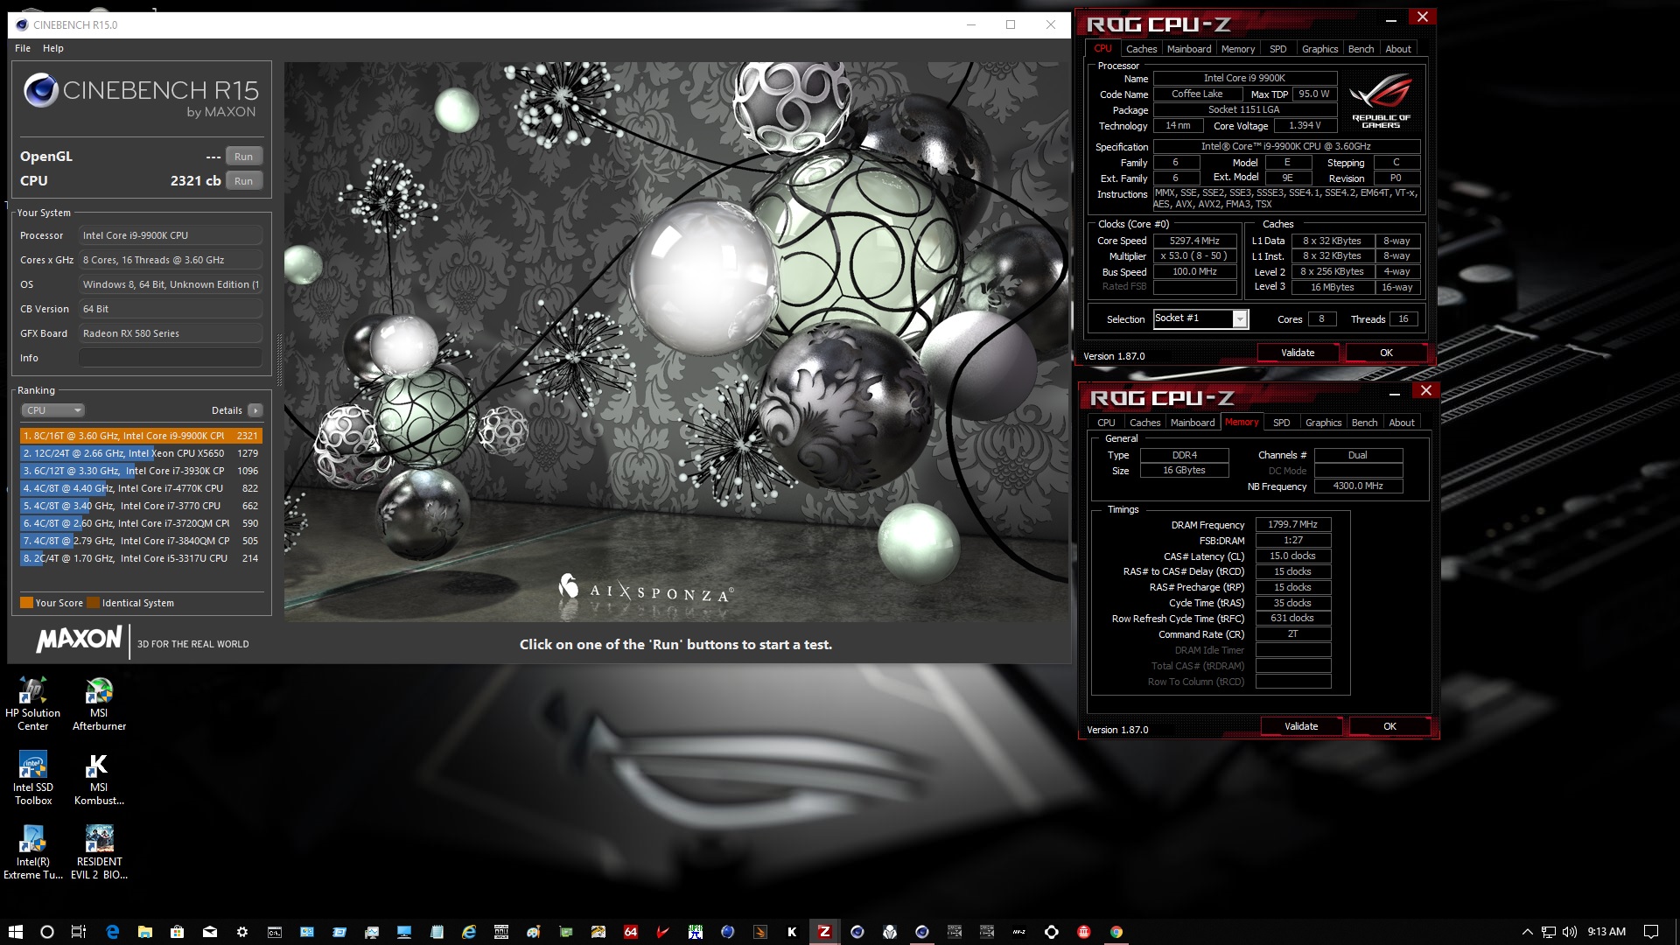Open Google Chrome from the taskbar
Screen dimensions: 1680x945
click(1116, 932)
